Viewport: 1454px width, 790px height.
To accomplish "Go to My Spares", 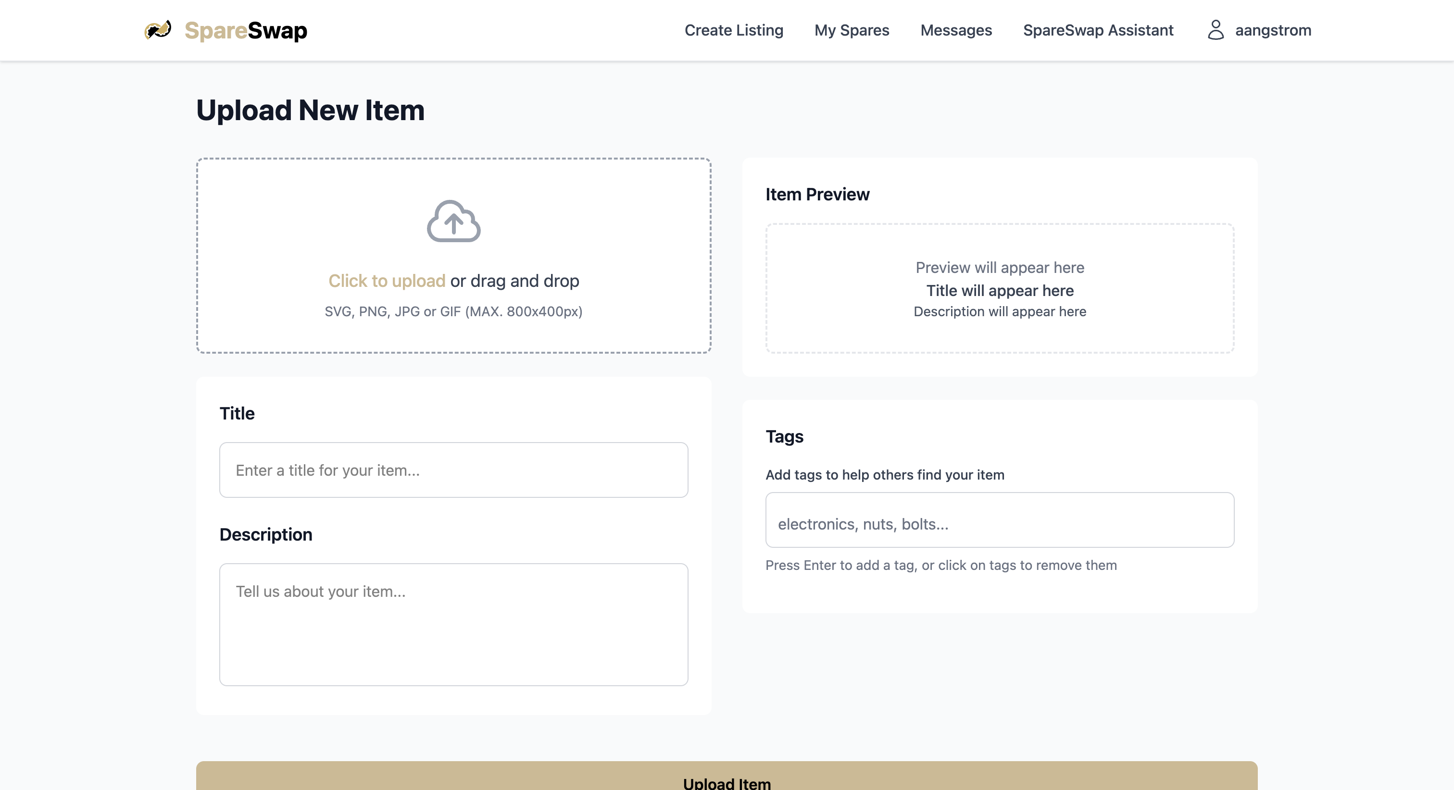I will click(x=851, y=30).
